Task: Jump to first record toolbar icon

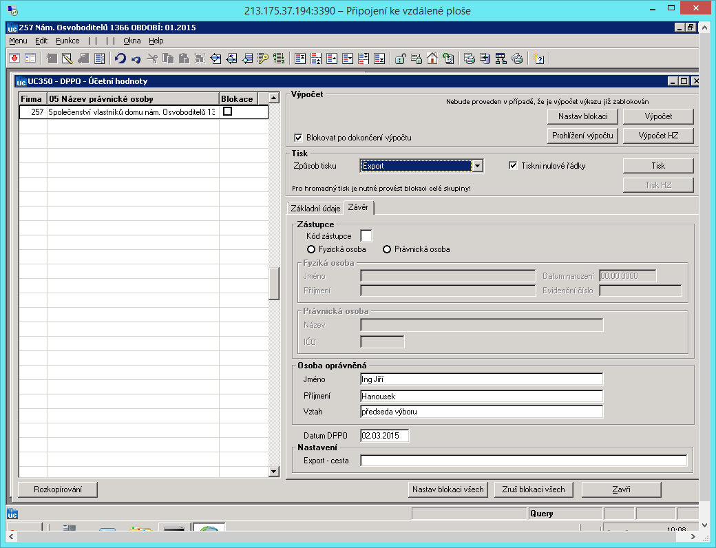Action: [300, 59]
